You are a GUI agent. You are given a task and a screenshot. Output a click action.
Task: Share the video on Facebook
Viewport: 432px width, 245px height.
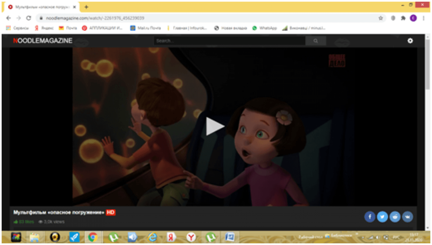coord(370,217)
